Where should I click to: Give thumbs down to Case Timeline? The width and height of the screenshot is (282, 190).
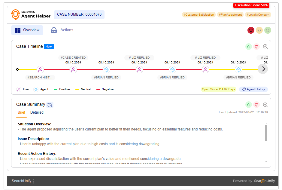[x=256, y=47]
